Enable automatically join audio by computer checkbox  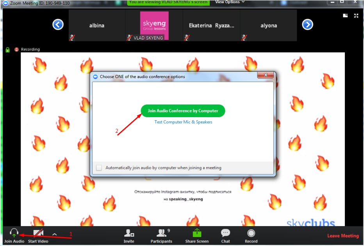[99, 168]
